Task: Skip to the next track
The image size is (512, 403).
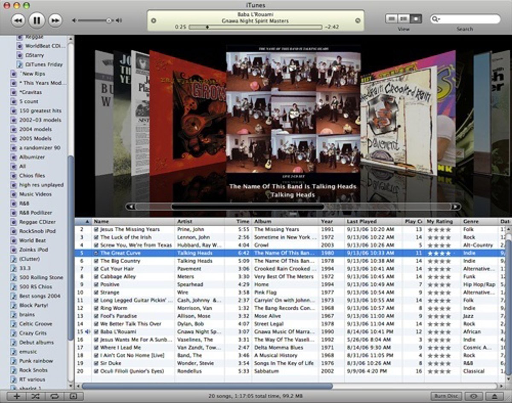Action: point(55,20)
